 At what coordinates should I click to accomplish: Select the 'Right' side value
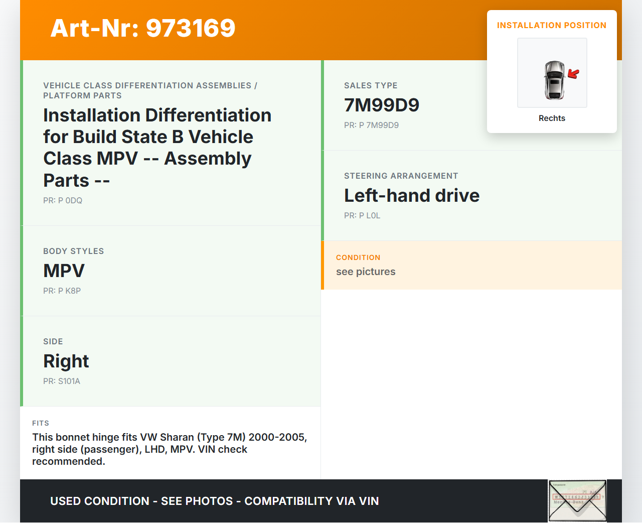tap(66, 361)
